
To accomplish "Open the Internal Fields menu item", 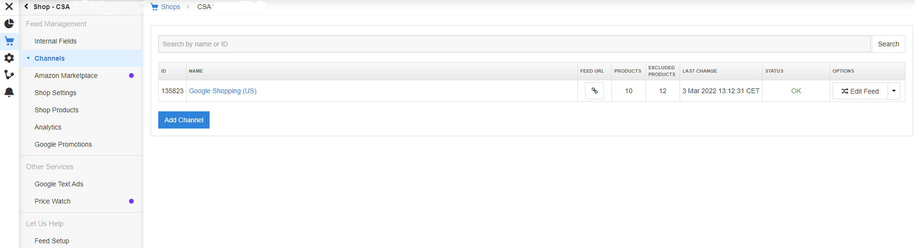I will click(x=56, y=41).
